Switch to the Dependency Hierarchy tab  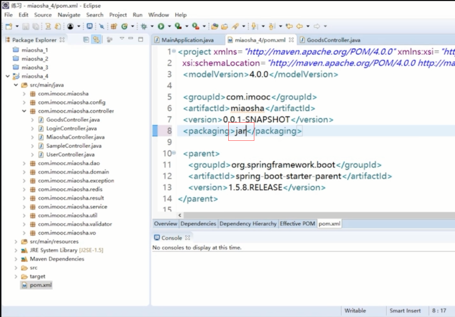click(248, 224)
